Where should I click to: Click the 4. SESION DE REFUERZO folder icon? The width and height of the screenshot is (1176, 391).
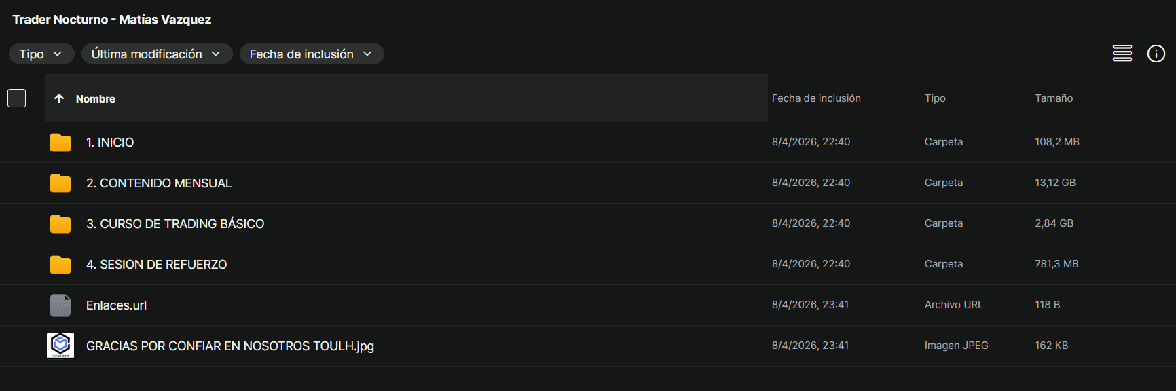60,265
